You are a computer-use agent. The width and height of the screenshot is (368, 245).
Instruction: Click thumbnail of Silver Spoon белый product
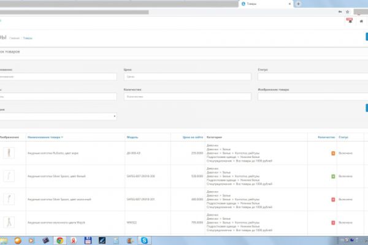coord(9,176)
